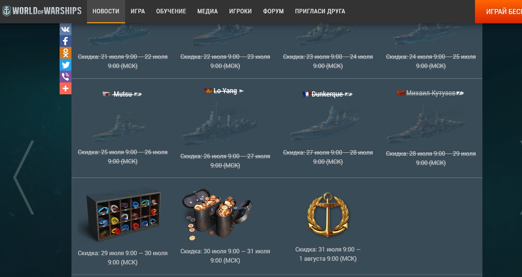Share through the Viber icon
Screen dimensions: 522x277
point(66,77)
